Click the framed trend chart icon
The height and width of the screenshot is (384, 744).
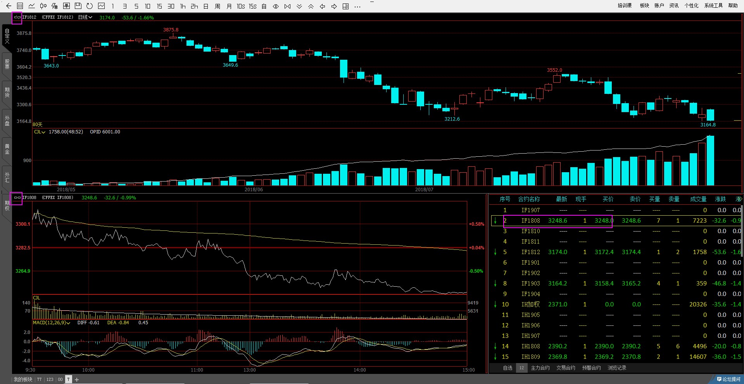coord(101,6)
